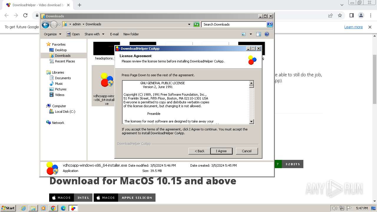Open Chrome profile icon
The width and height of the screenshot is (377, 212).
coord(361,16)
